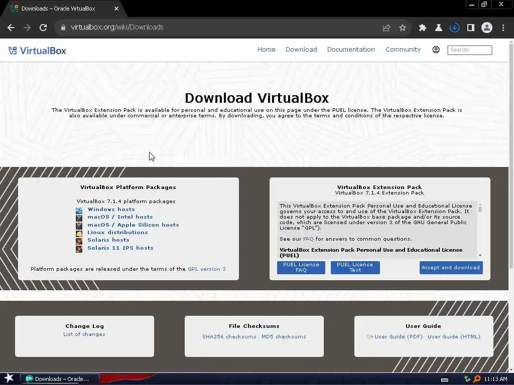Click the site Search field

pyautogui.click(x=470, y=50)
